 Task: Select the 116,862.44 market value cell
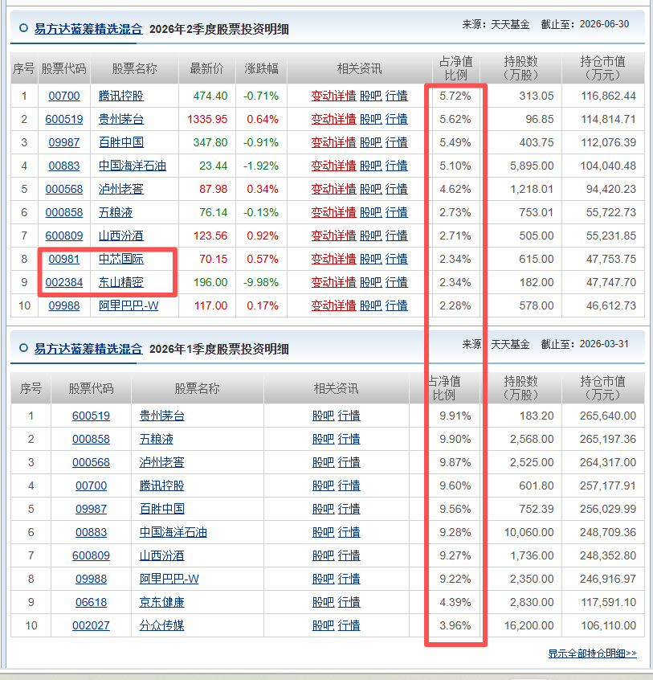click(608, 96)
